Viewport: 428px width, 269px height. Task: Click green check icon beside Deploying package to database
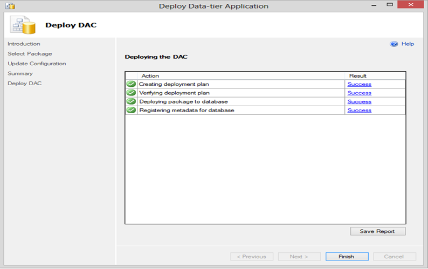coord(131,101)
